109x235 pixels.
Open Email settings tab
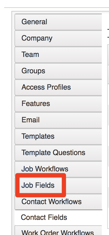[x=58, y=120]
